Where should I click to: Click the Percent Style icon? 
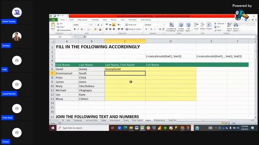click(x=151, y=29)
